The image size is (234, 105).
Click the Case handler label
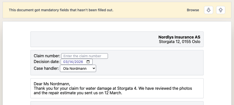pos(46,68)
